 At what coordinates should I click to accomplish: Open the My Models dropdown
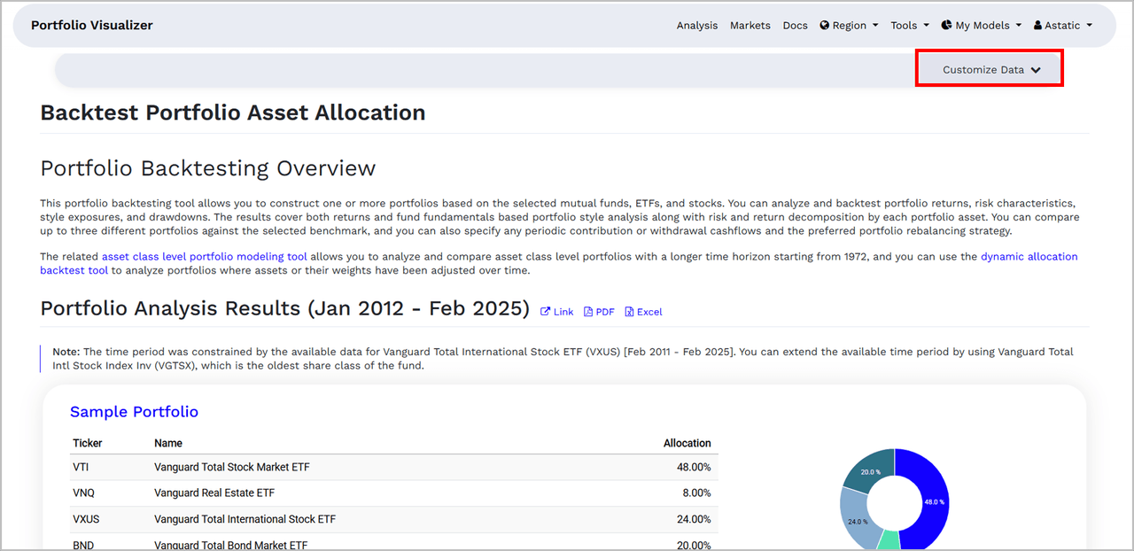pos(982,26)
